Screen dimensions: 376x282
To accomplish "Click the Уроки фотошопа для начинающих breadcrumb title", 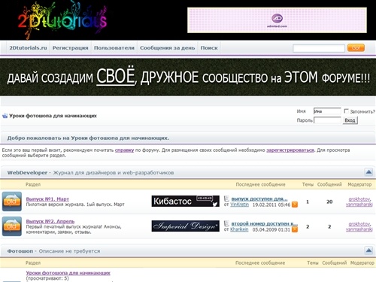I will point(53,116).
